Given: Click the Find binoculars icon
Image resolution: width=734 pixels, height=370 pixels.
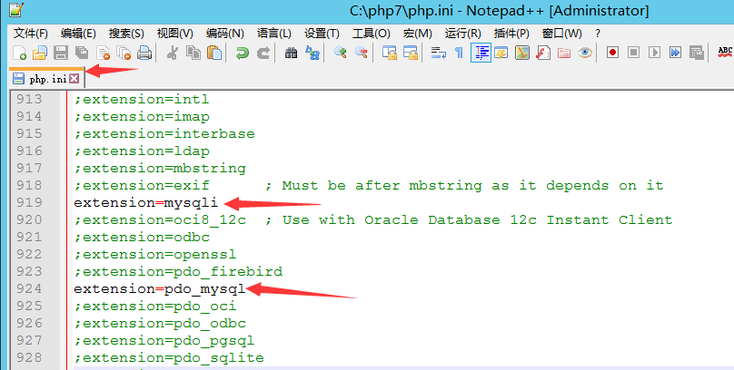Looking at the screenshot, I should (292, 54).
